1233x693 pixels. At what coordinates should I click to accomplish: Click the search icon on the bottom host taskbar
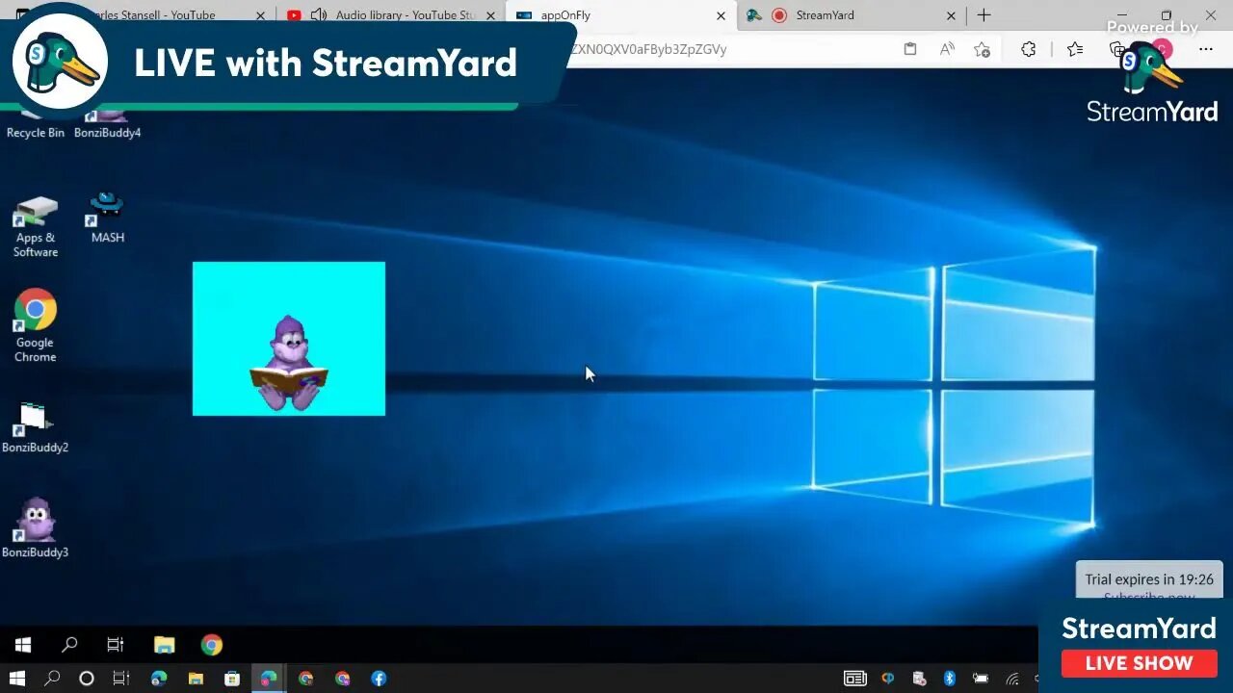[x=52, y=679]
